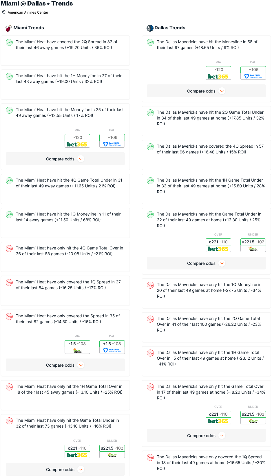Select o221 -110 over odds in Miami Game Total card
The width and height of the screenshot is (272, 476).
click(77, 448)
